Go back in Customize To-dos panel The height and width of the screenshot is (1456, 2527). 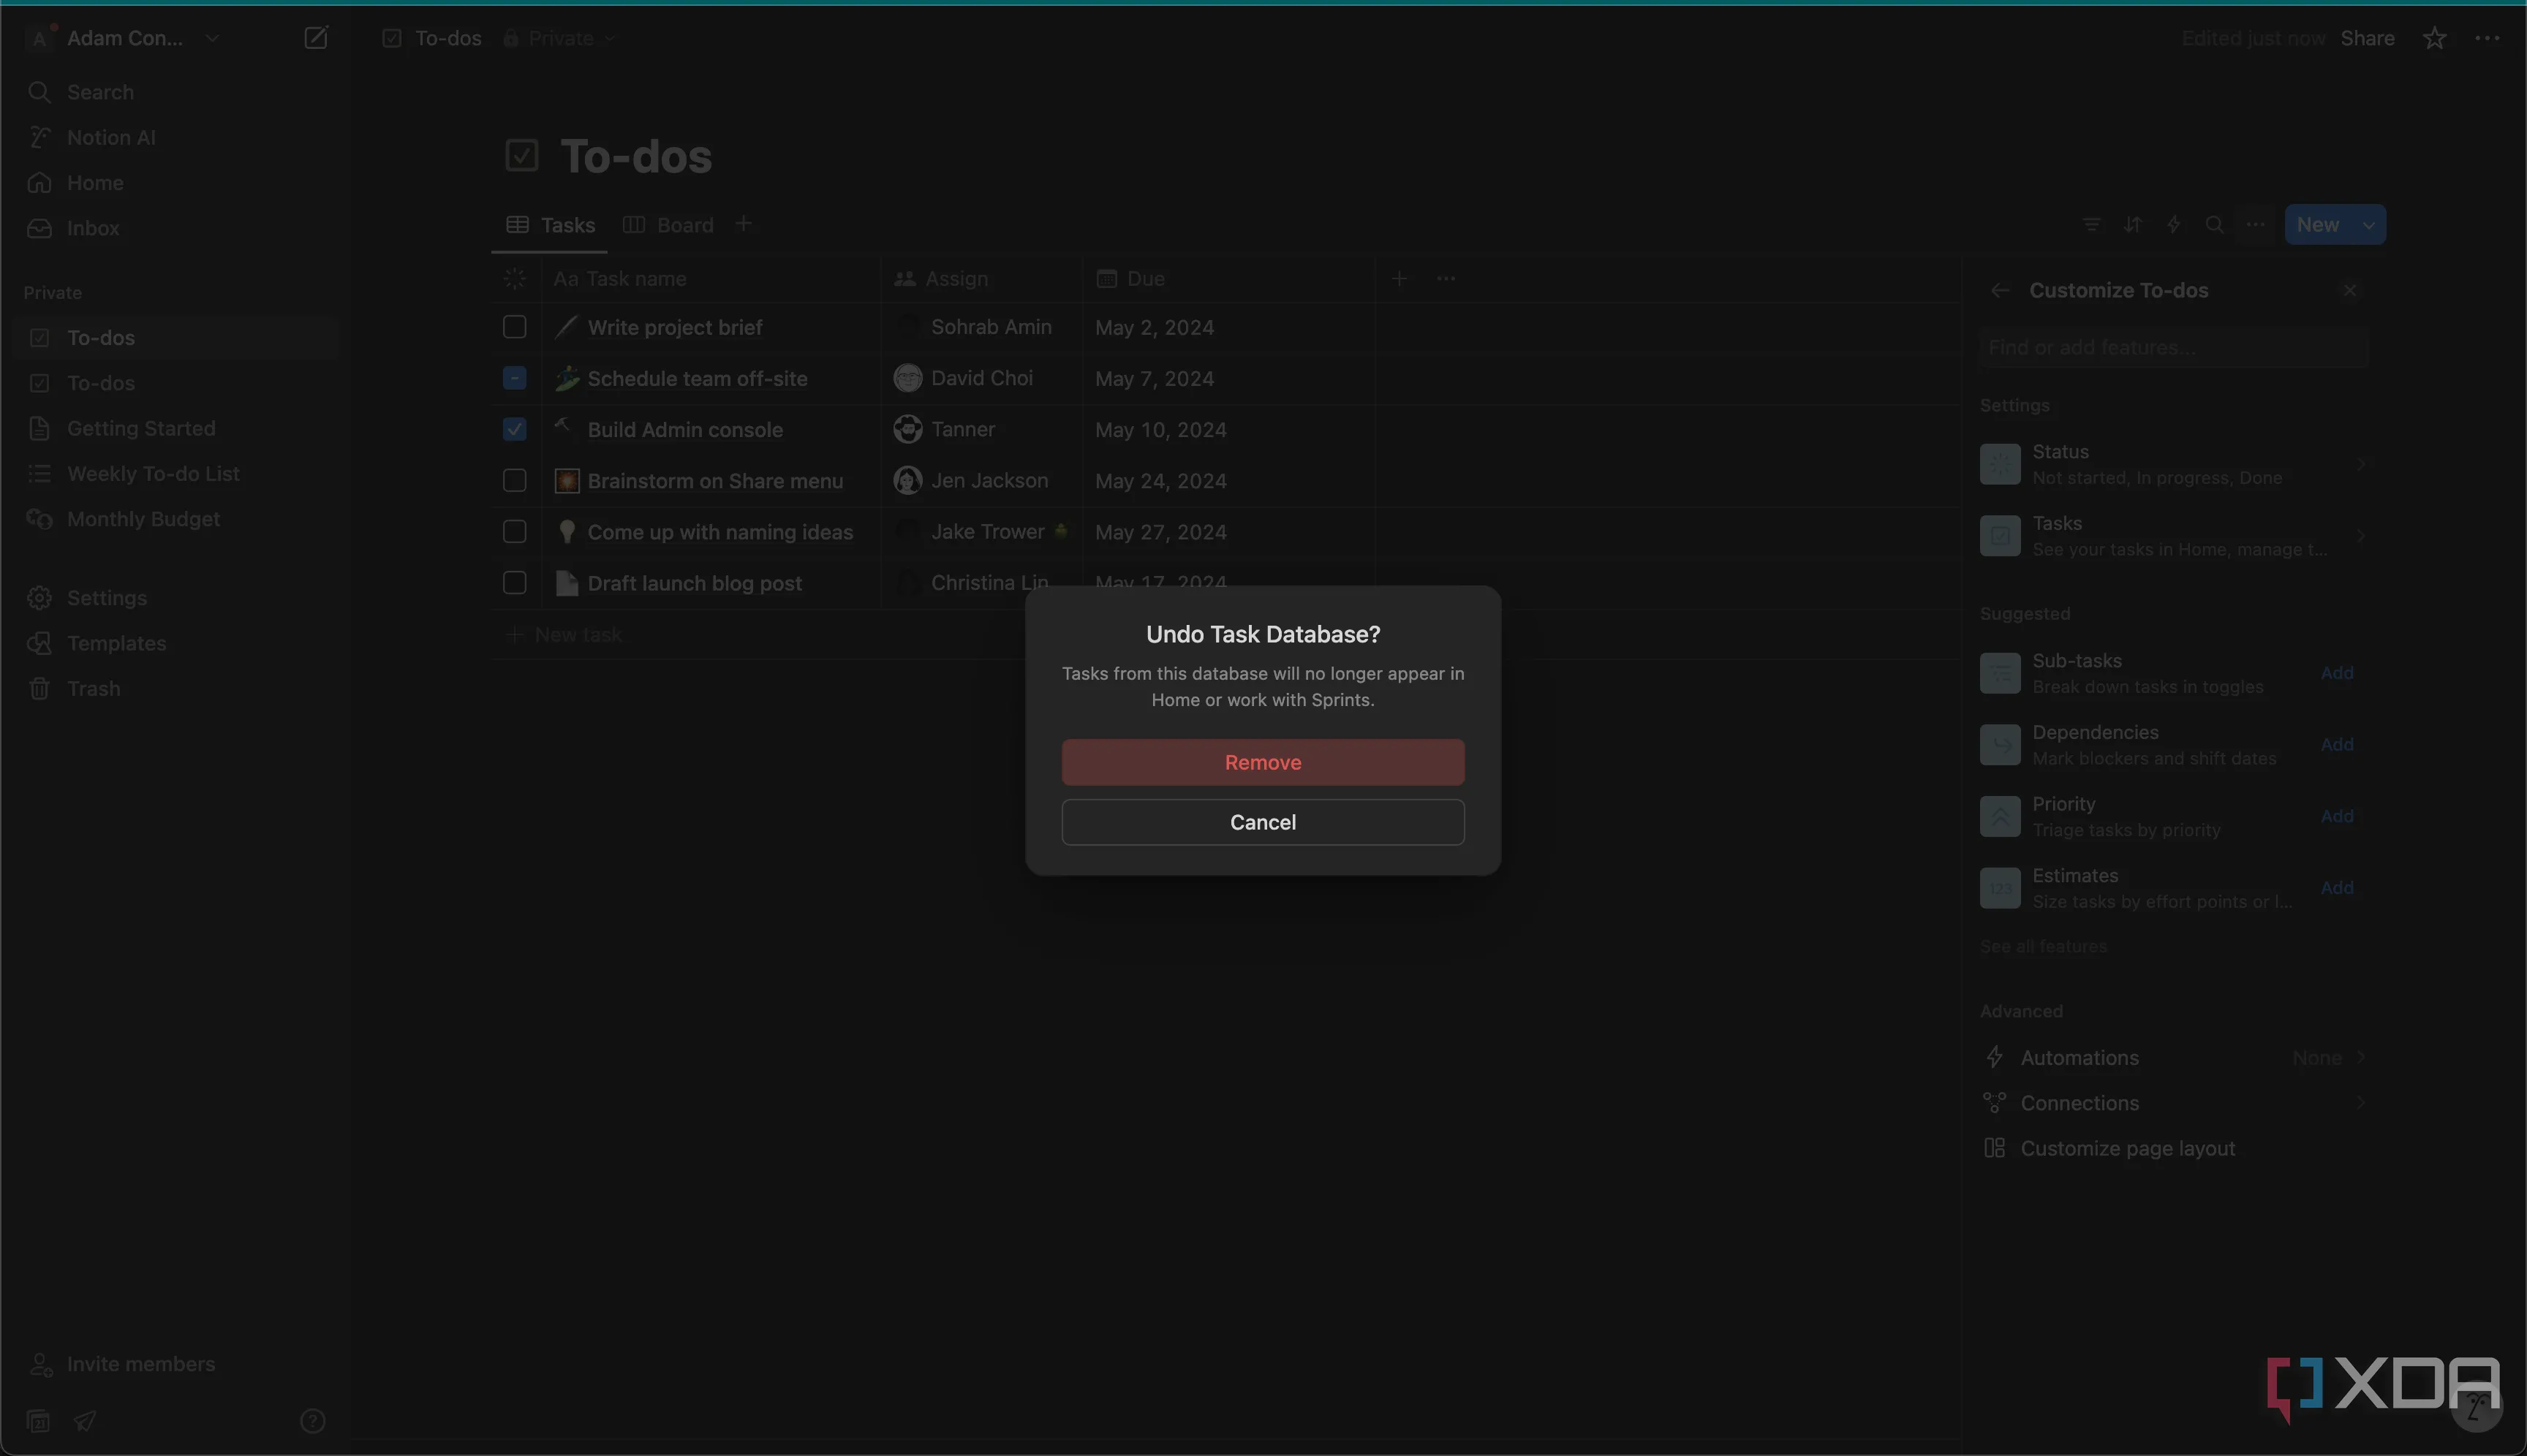[2000, 290]
